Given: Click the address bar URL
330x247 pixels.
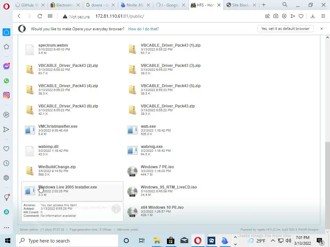Looking at the screenshot, I should (x=120, y=16).
